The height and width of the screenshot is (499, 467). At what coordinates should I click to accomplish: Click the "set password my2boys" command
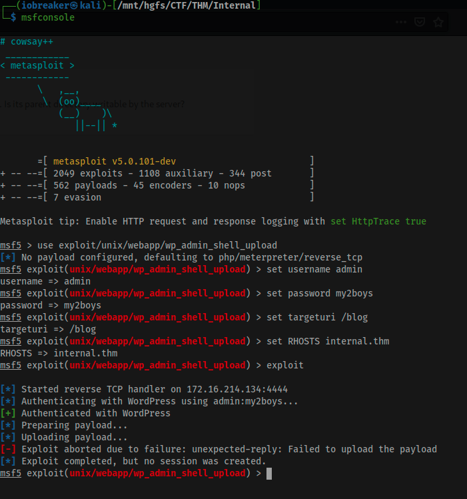click(320, 293)
